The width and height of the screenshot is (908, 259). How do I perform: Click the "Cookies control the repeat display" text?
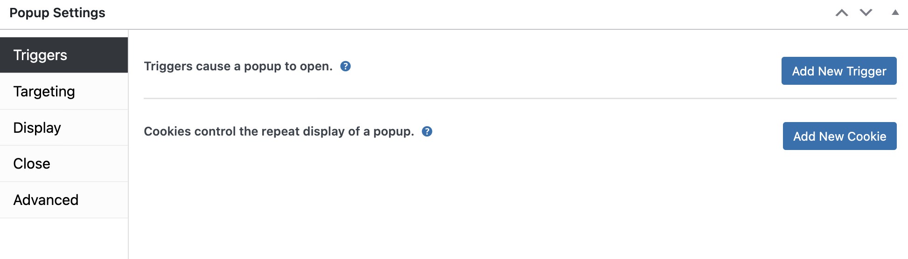click(x=279, y=131)
